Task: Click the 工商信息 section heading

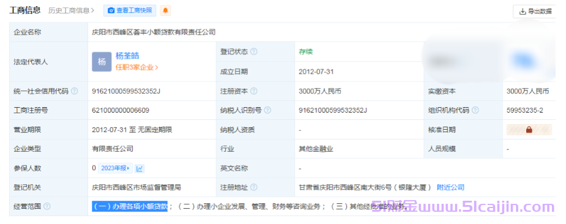Action: (25, 10)
